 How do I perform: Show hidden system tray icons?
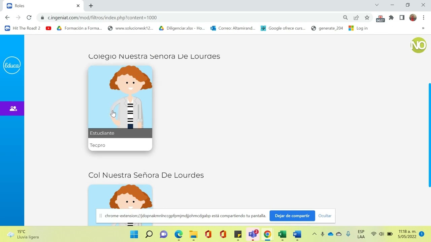(314, 234)
